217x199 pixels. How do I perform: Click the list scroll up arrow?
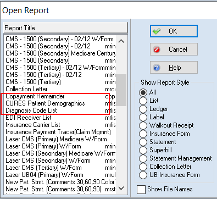[121, 41]
